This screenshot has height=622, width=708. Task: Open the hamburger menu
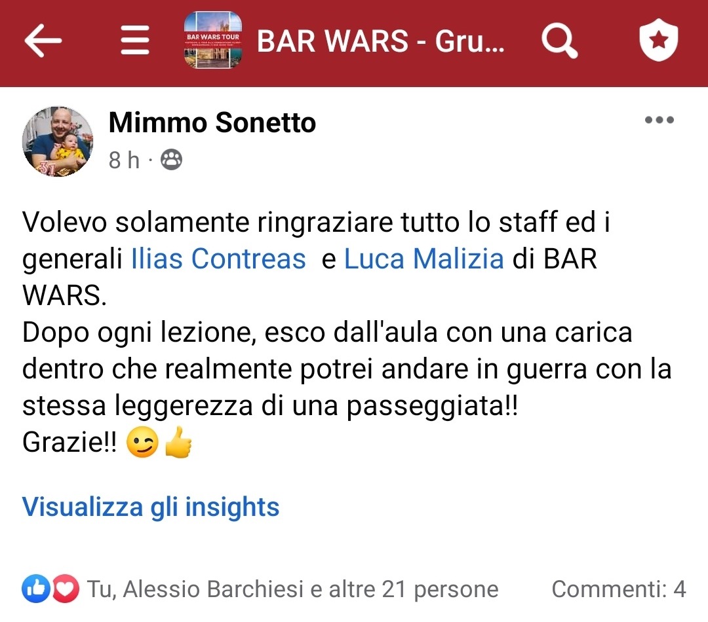click(135, 40)
